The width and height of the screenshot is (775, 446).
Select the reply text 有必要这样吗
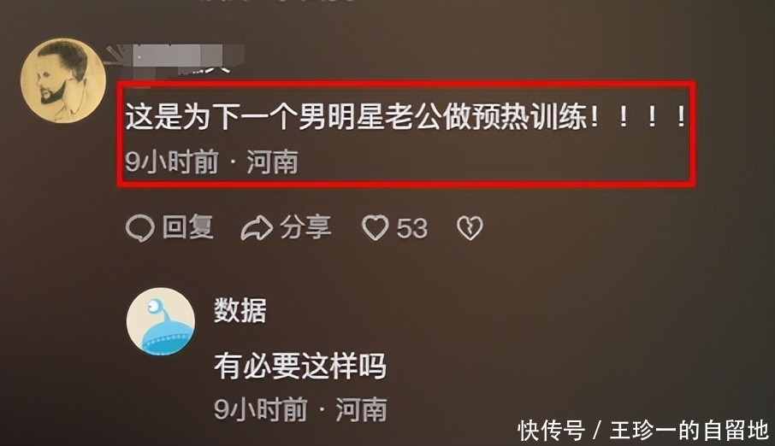tap(300, 366)
